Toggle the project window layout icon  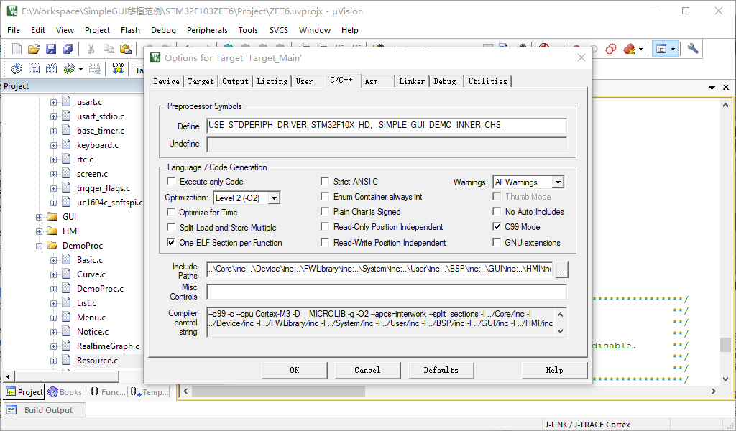click(x=661, y=49)
